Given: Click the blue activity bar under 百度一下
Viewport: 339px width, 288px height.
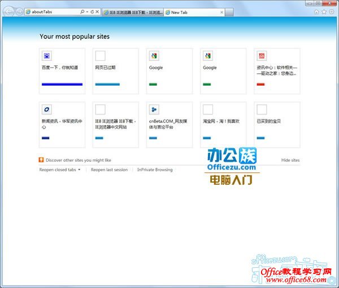Looking at the screenshot, I should tap(62, 85).
